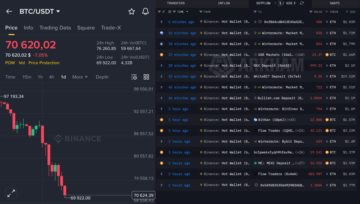Image resolution: width=360 pixels, height=204 pixels.
Task: Click the ETH token icon in 9.3K row
Action: [x=327, y=76]
